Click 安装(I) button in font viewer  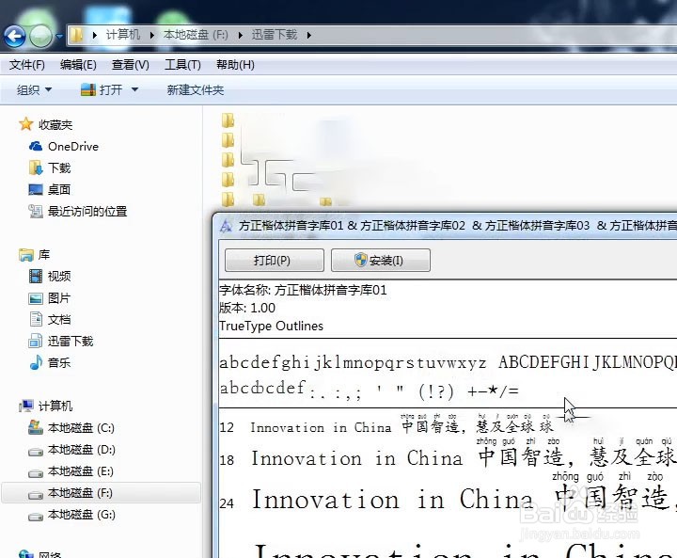[381, 261]
